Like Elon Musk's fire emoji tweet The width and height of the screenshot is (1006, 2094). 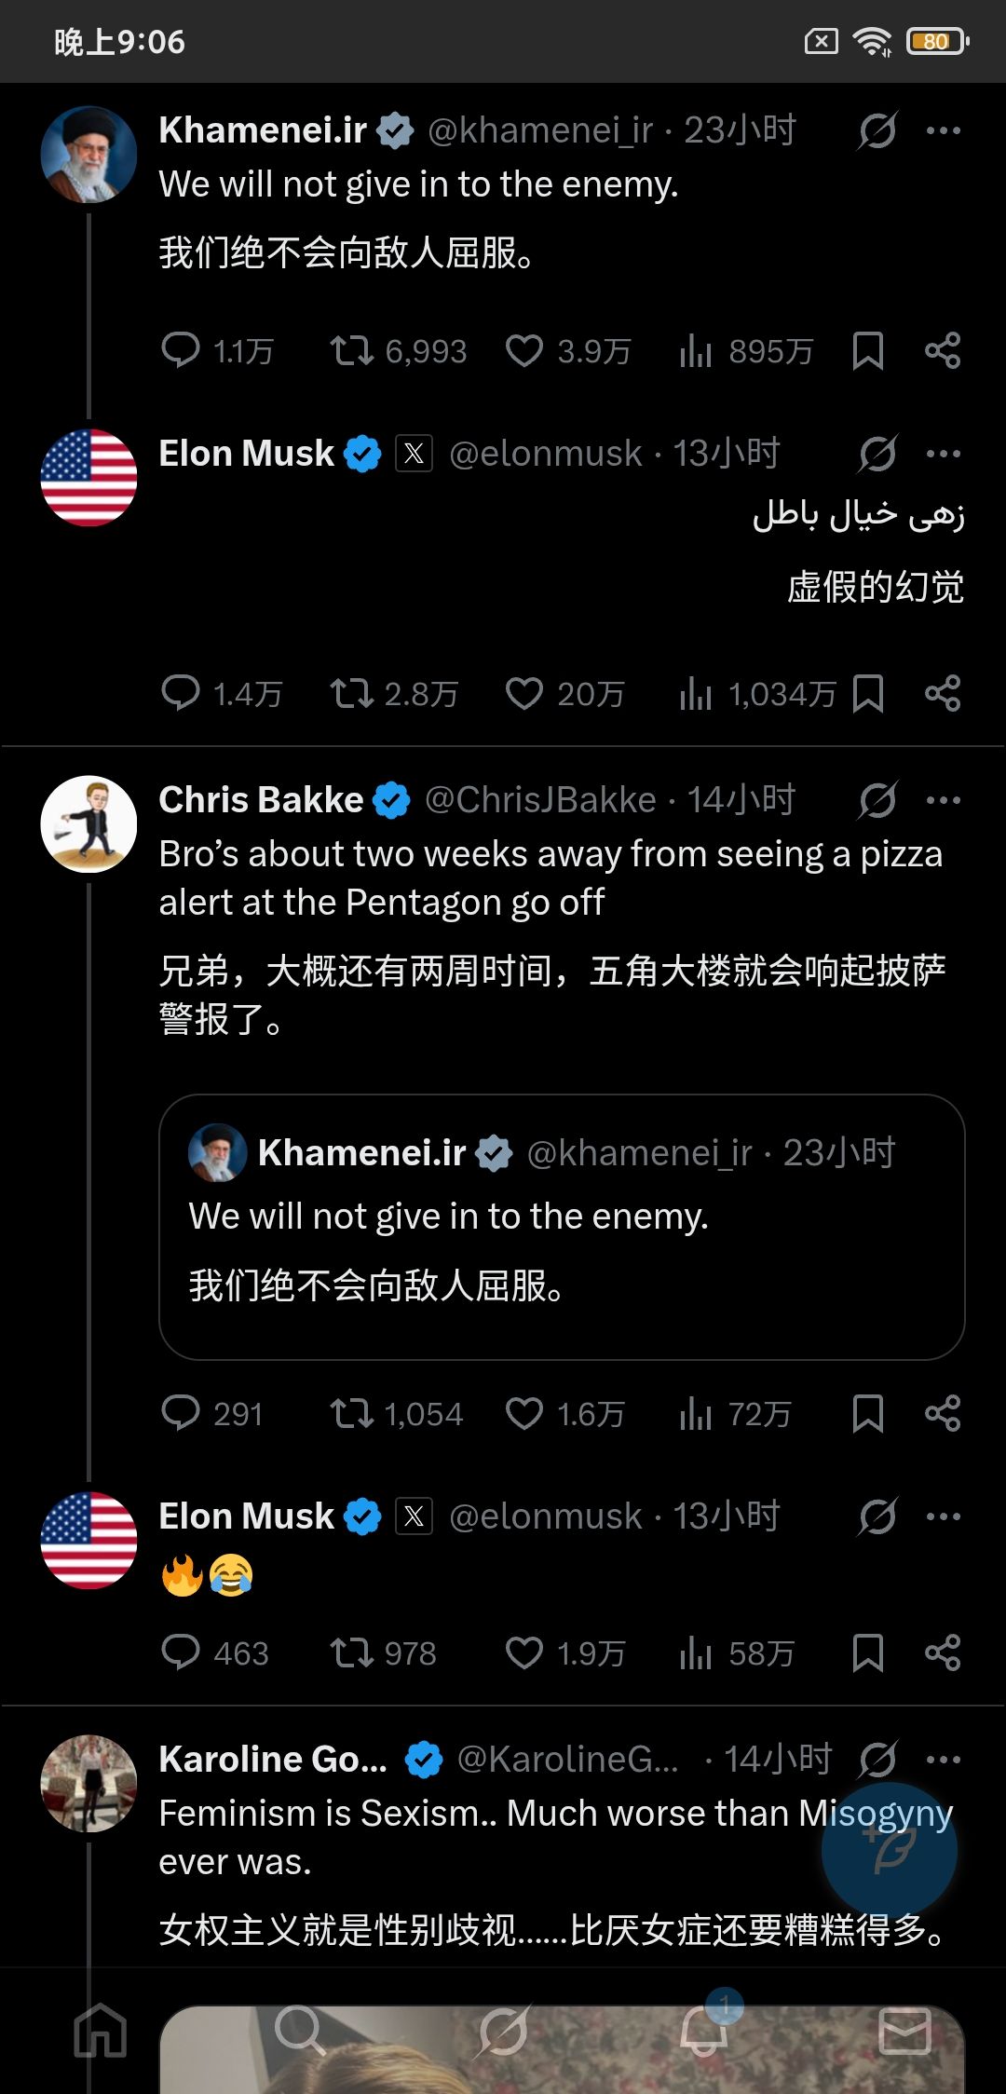524,1652
